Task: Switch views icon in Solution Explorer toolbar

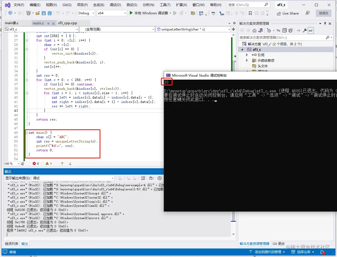Action: pos(261,30)
